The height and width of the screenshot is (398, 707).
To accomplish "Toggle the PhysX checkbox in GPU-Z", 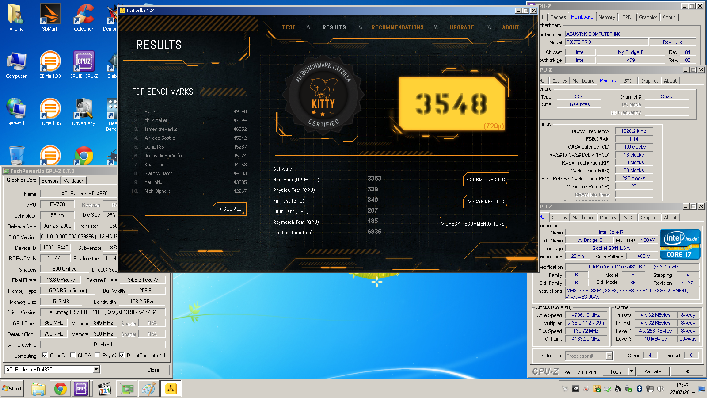I will (97, 355).
